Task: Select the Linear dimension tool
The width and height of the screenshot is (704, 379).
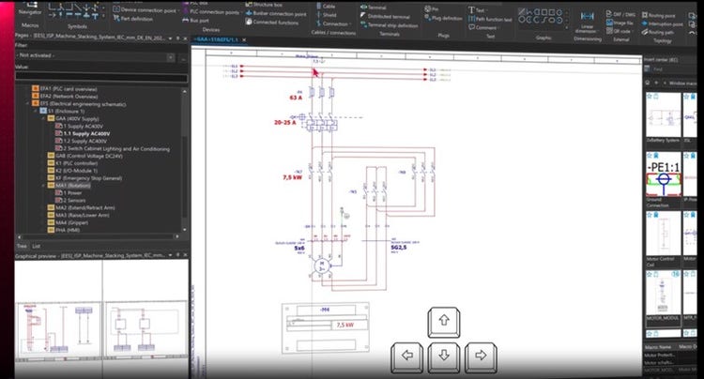Action: [587, 23]
